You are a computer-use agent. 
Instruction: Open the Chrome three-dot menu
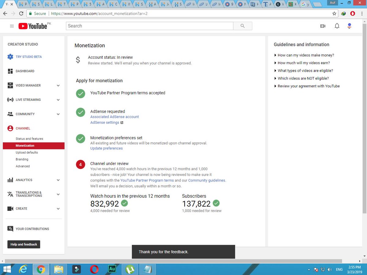pyautogui.click(x=362, y=13)
